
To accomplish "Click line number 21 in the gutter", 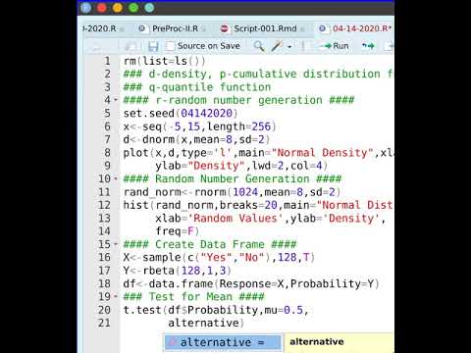I will coord(104,323).
